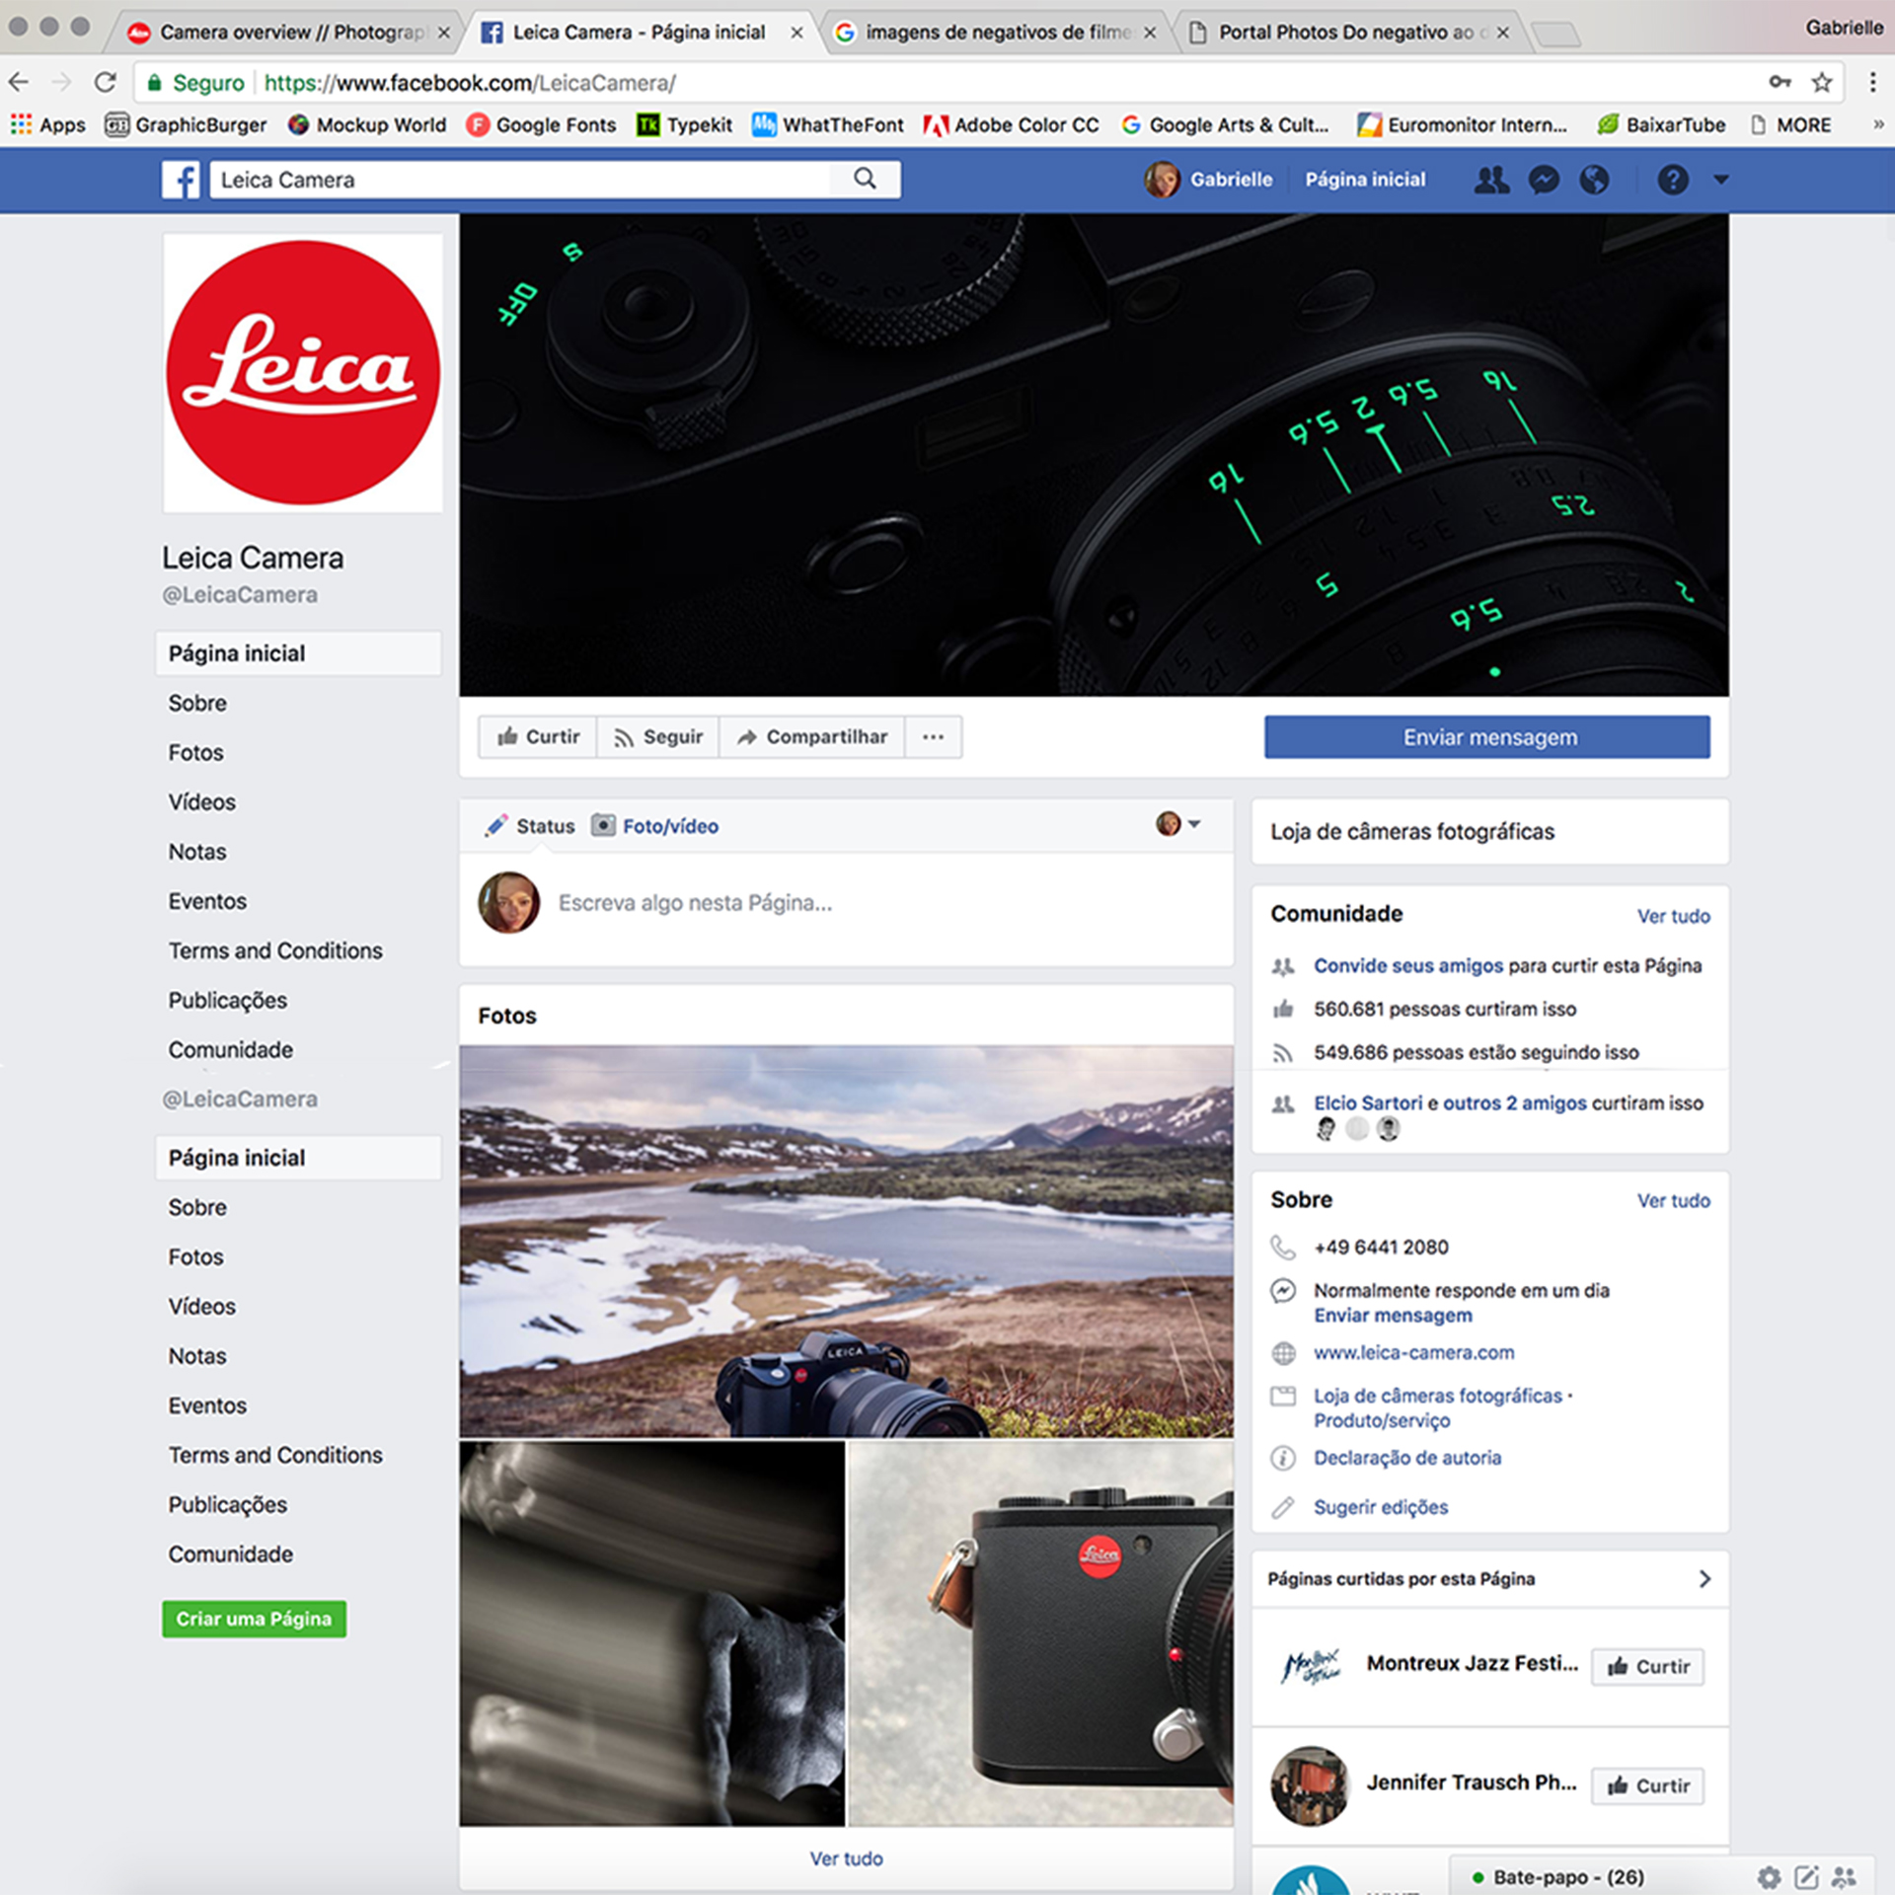This screenshot has height=1895, width=1895.
Task: Expand Páginas curtidas por esta Página chevron
Action: [1705, 1579]
